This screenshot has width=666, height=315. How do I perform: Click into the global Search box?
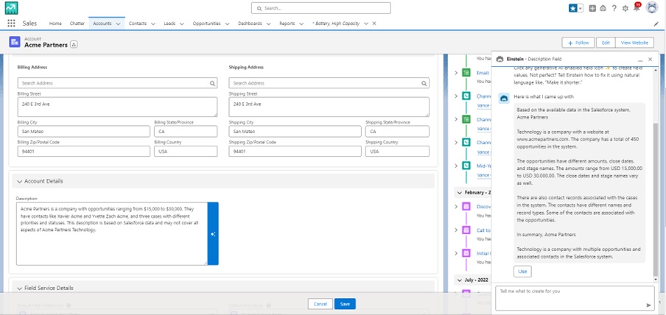point(321,8)
